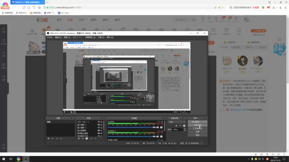
Task: Toggle visibility of the 窗口捕获 3 source
Action: tap(99, 128)
